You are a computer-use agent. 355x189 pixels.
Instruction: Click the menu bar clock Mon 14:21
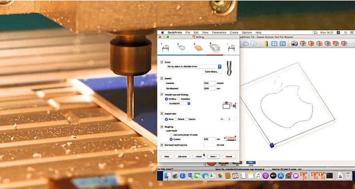tap(327, 32)
